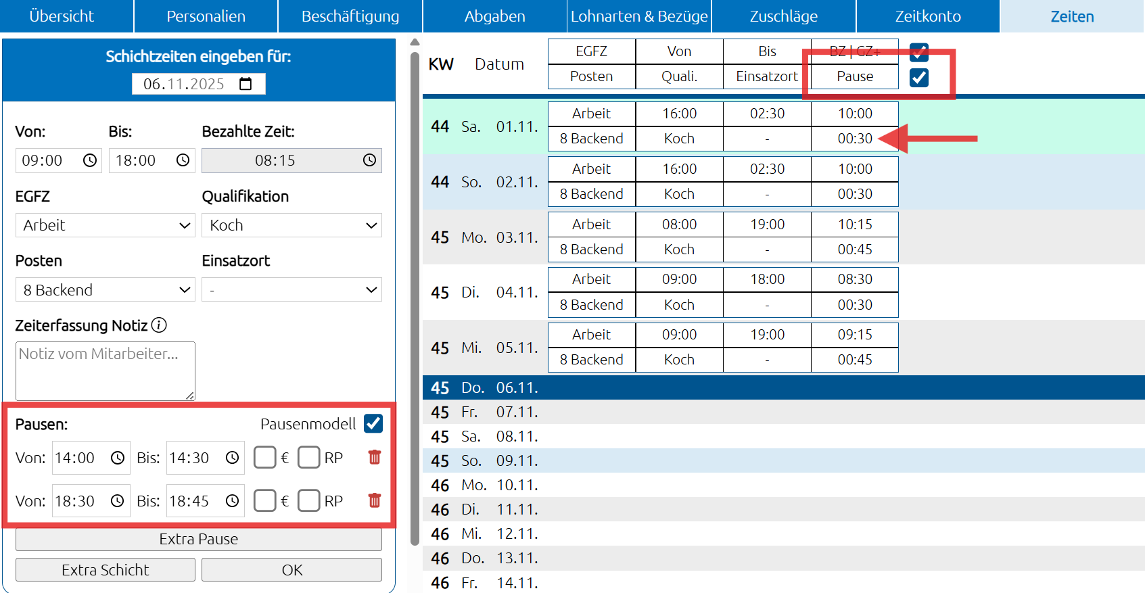Expand the Qualifikation dropdown showing Koch

[x=291, y=225]
